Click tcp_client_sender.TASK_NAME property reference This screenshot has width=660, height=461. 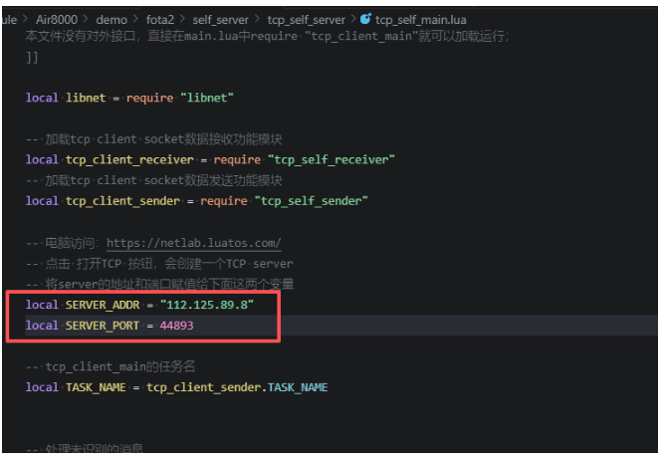237,387
